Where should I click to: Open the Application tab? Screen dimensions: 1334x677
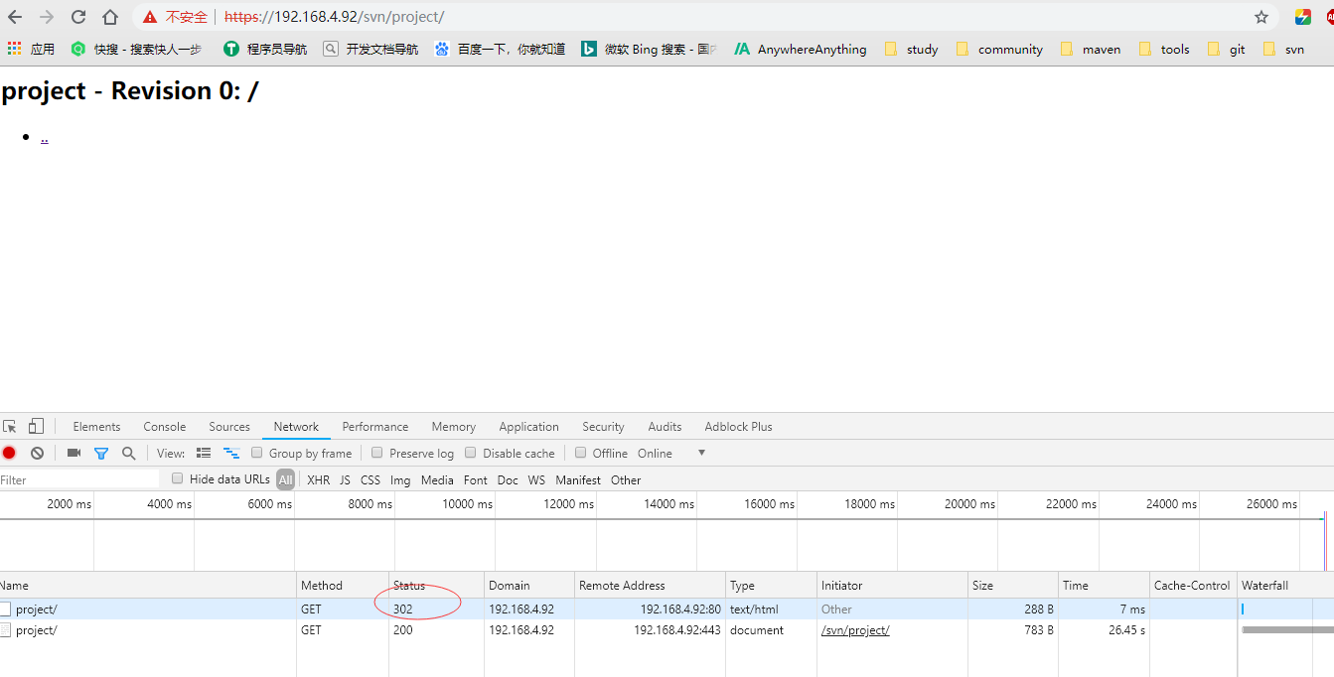click(529, 427)
